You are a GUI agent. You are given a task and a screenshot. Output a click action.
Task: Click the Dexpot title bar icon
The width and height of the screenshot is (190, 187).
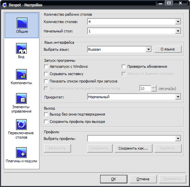tap(5, 5)
